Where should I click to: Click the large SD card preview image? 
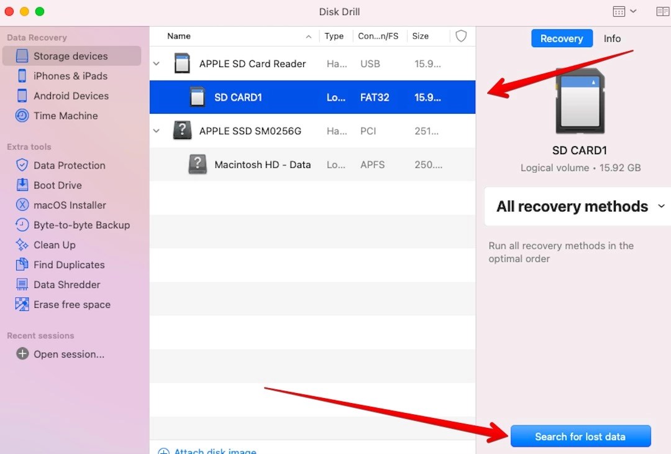click(580, 102)
